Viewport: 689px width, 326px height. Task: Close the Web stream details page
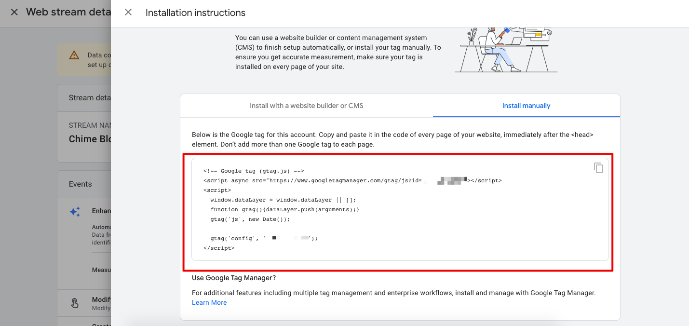pyautogui.click(x=14, y=12)
